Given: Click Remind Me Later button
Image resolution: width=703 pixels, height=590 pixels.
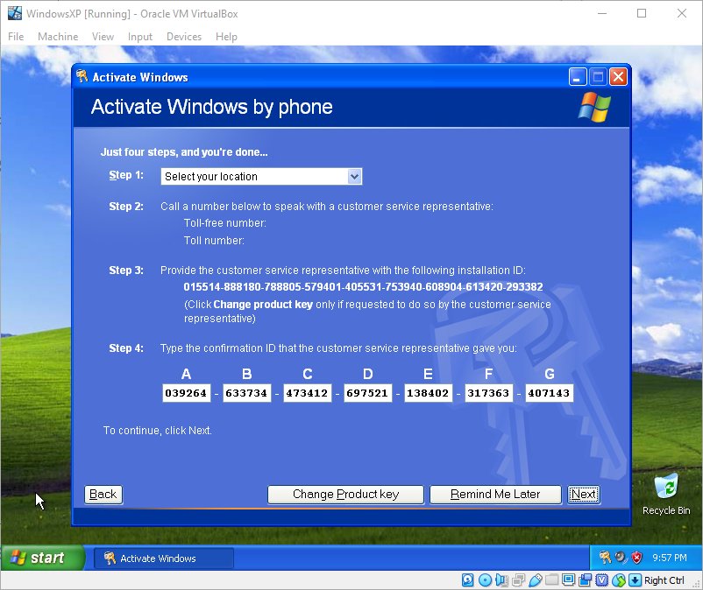Looking at the screenshot, I should pyautogui.click(x=495, y=495).
